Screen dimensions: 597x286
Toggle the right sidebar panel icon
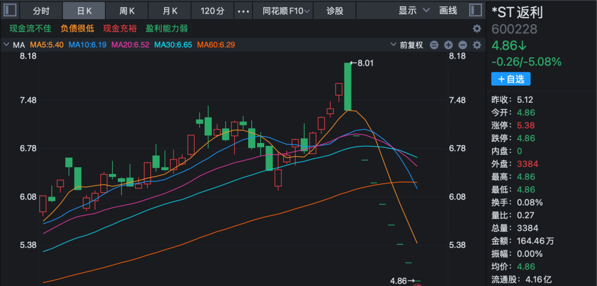click(x=475, y=10)
